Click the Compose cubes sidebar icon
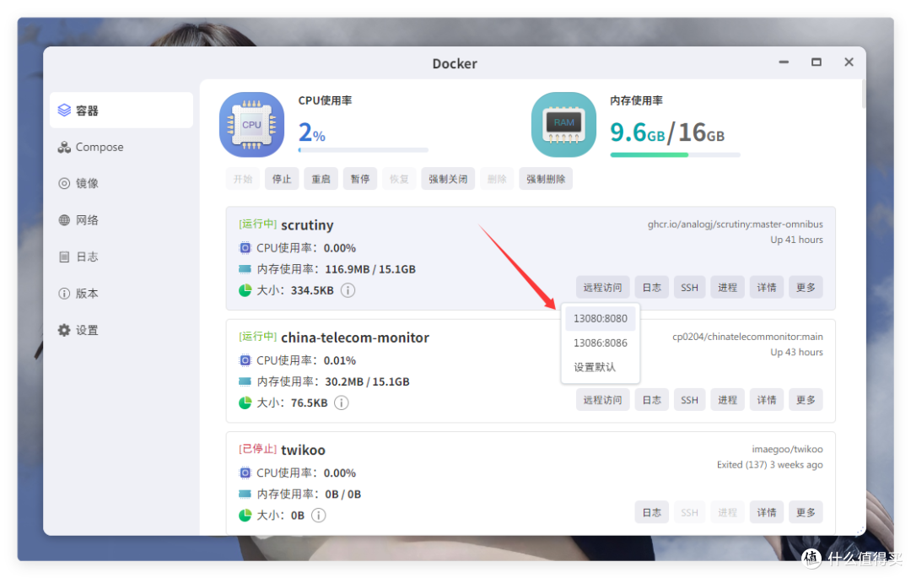Screen dimensions: 911x578 pyautogui.click(x=64, y=147)
